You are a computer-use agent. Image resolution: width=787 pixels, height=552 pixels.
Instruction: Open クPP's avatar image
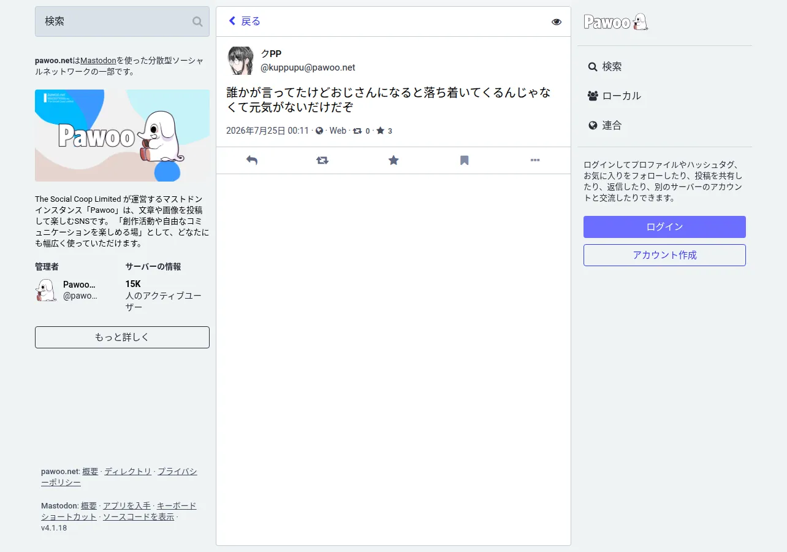tap(240, 61)
